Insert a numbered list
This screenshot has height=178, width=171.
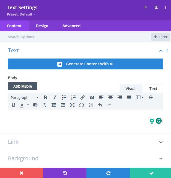click(73, 97)
